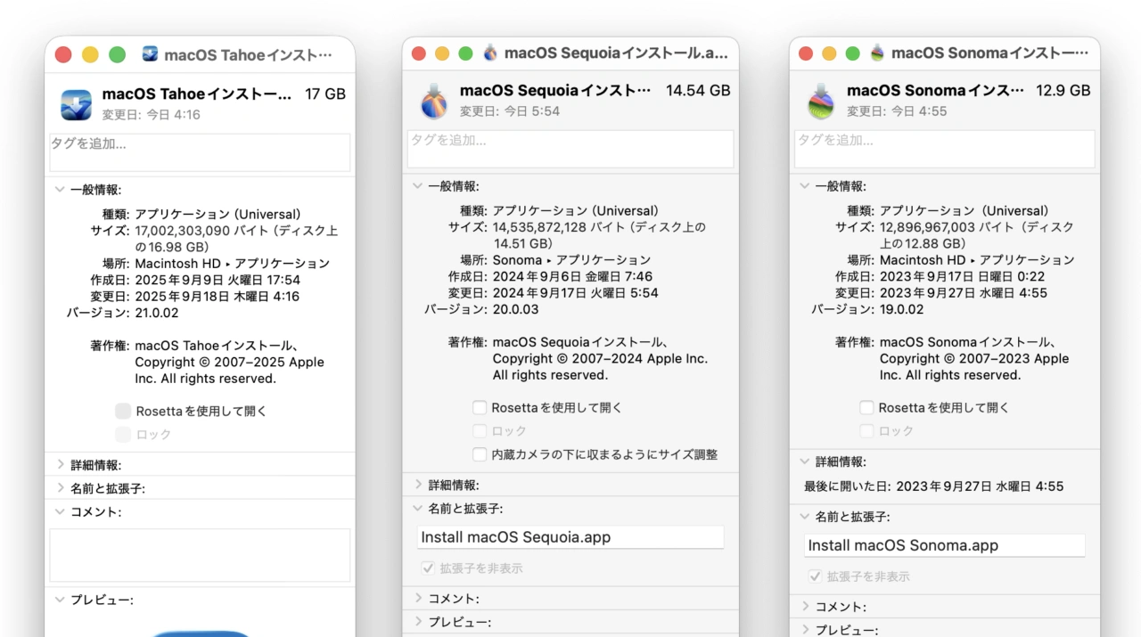Screen dimensions: 1141x637
Task: Click the Sonoma icon in the window title bar
Action: point(877,53)
